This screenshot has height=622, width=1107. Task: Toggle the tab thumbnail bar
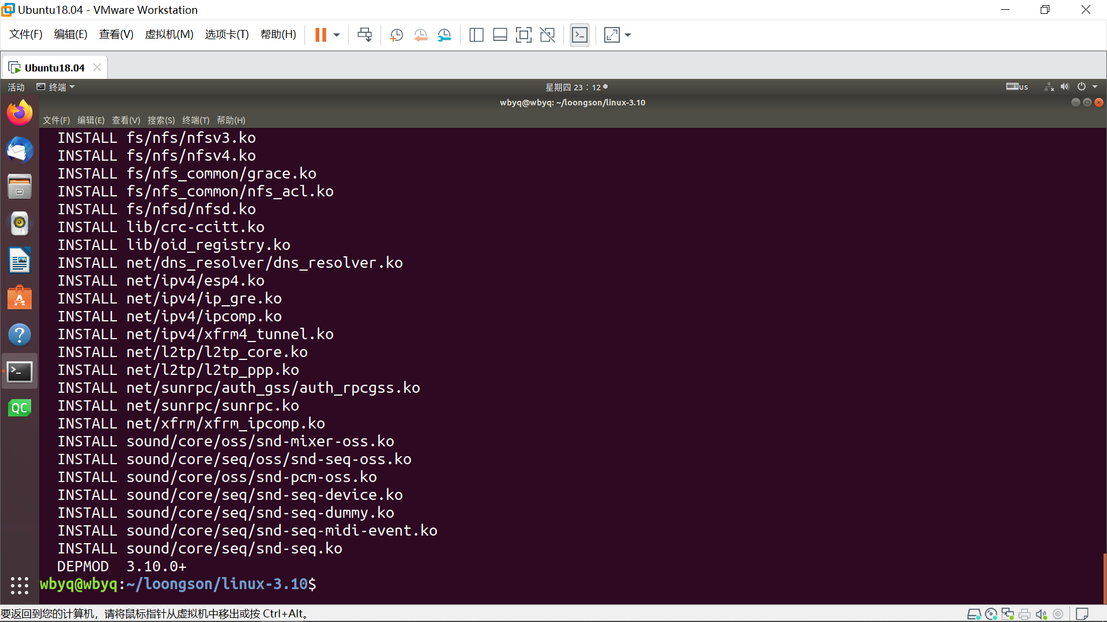[500, 35]
